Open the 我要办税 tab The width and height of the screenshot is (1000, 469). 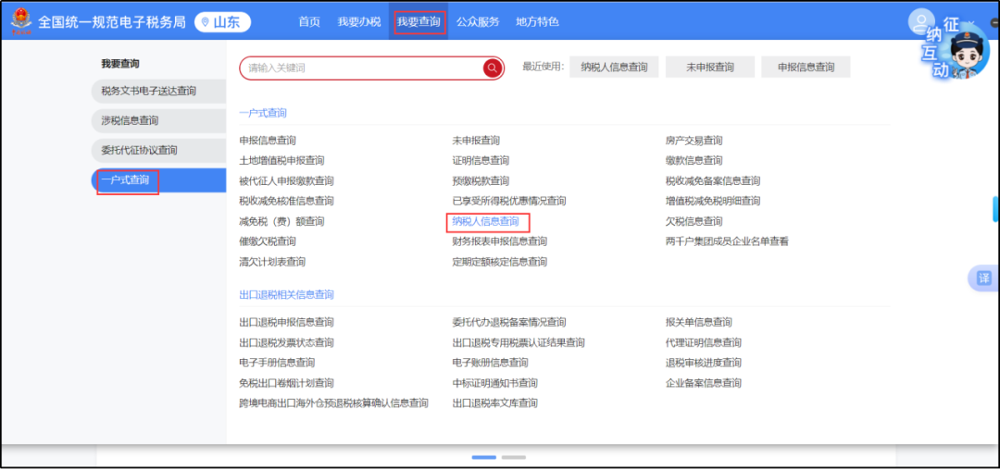359,22
